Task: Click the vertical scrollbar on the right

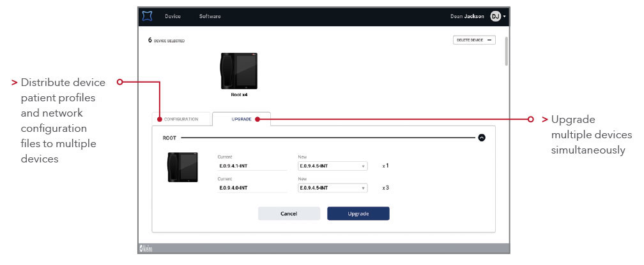Action: [x=505, y=52]
